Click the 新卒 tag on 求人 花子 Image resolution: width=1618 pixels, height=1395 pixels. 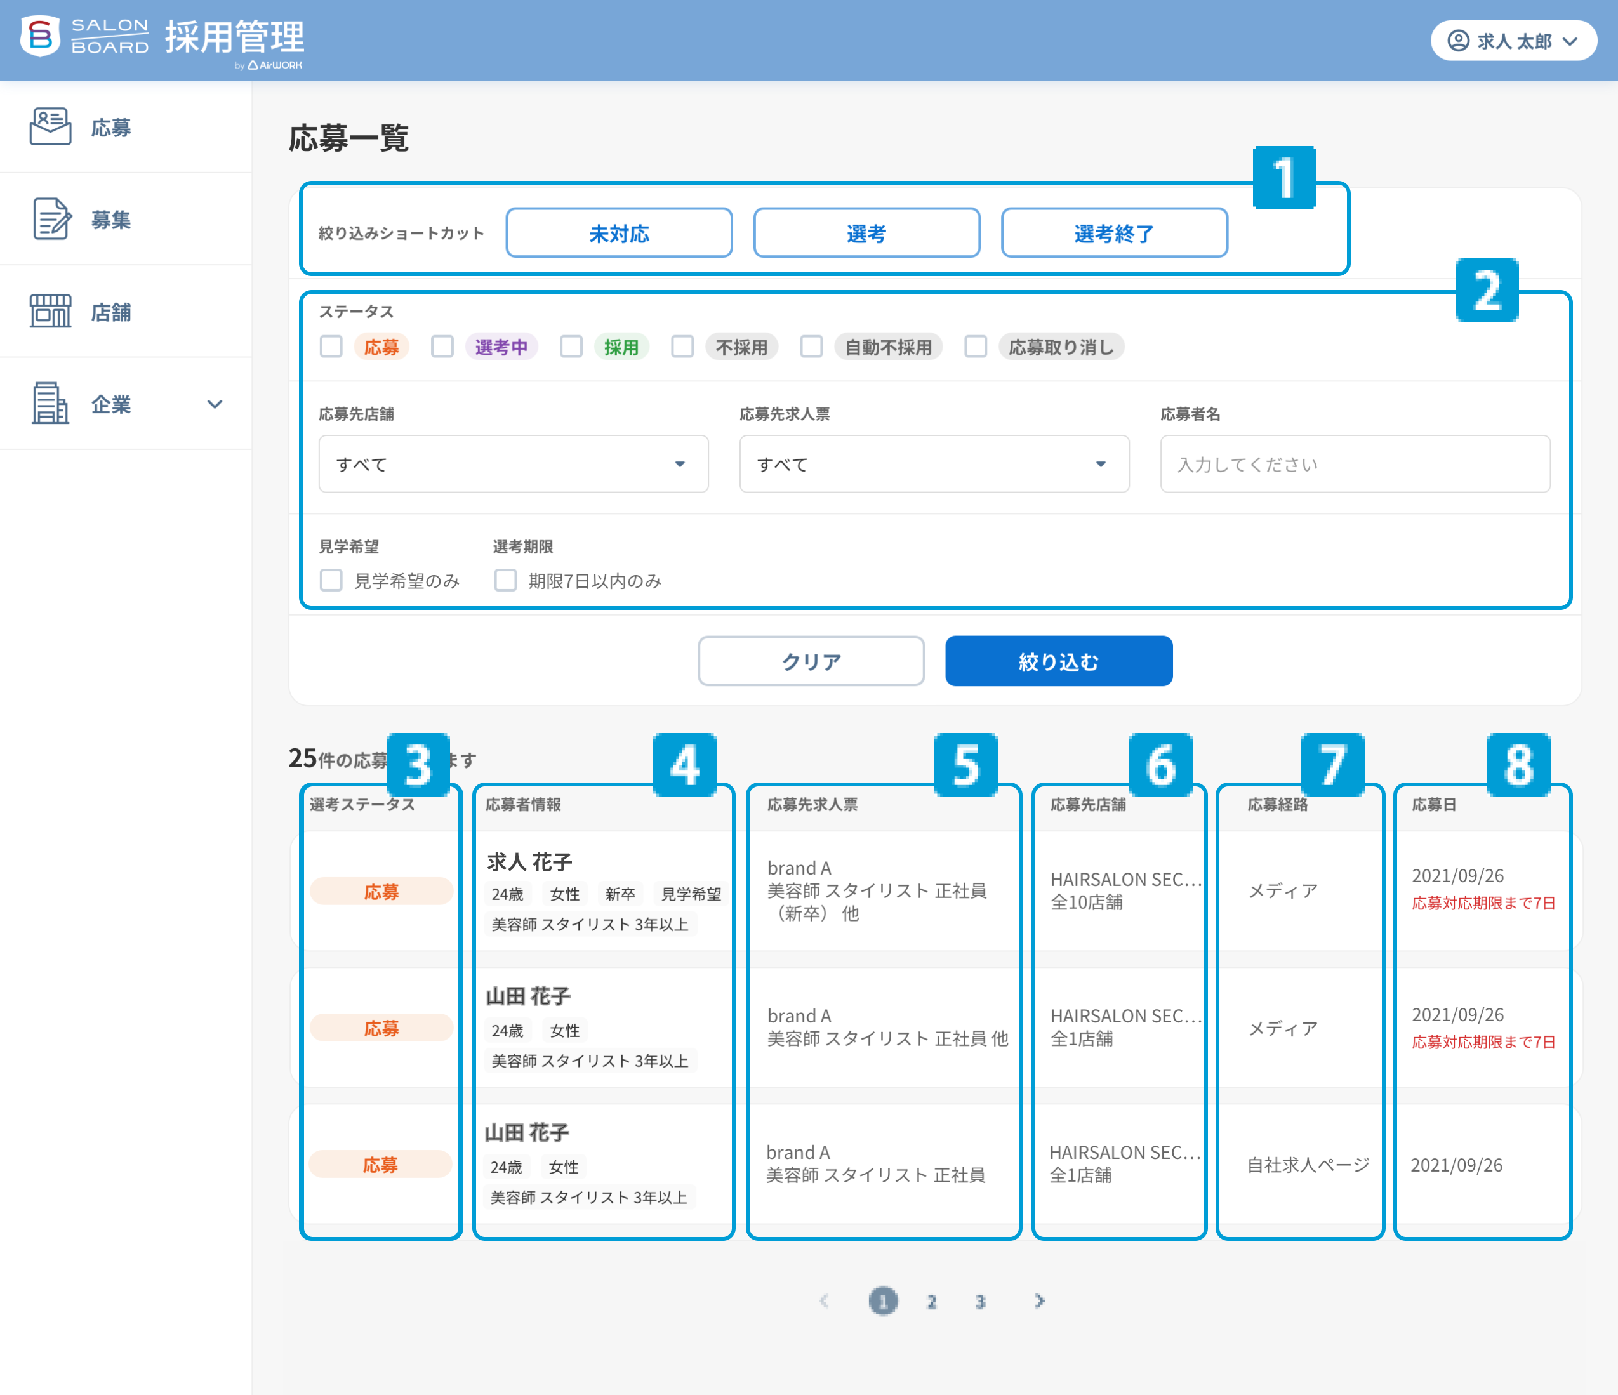620,894
